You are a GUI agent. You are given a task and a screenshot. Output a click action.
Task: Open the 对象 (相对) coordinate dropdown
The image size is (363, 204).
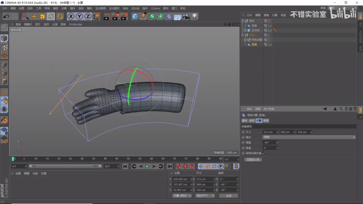coord(182,196)
